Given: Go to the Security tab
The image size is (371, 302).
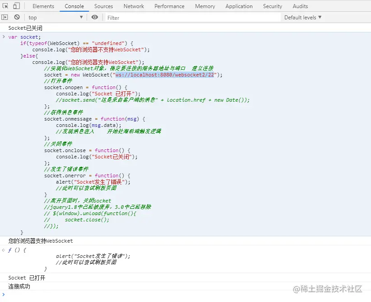Looking at the screenshot, I should click(x=272, y=6).
